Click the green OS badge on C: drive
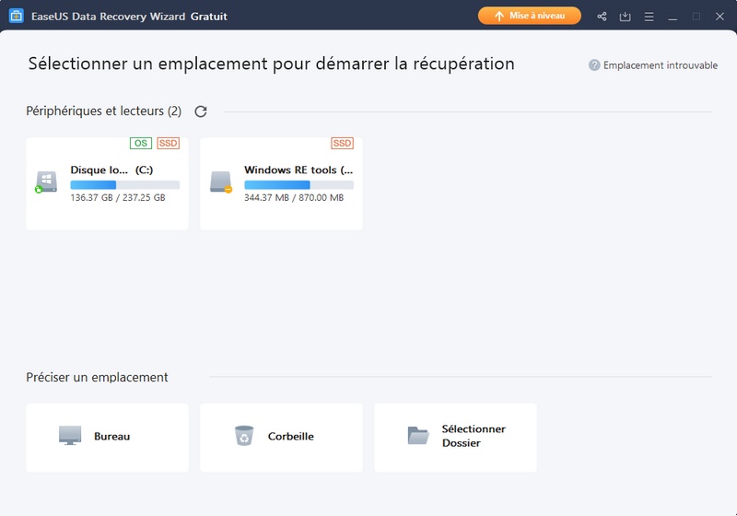737x516 pixels. tap(141, 144)
